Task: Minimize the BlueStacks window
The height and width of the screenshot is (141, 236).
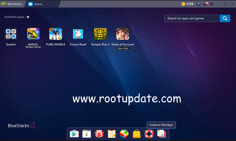Action: pos(219,4)
